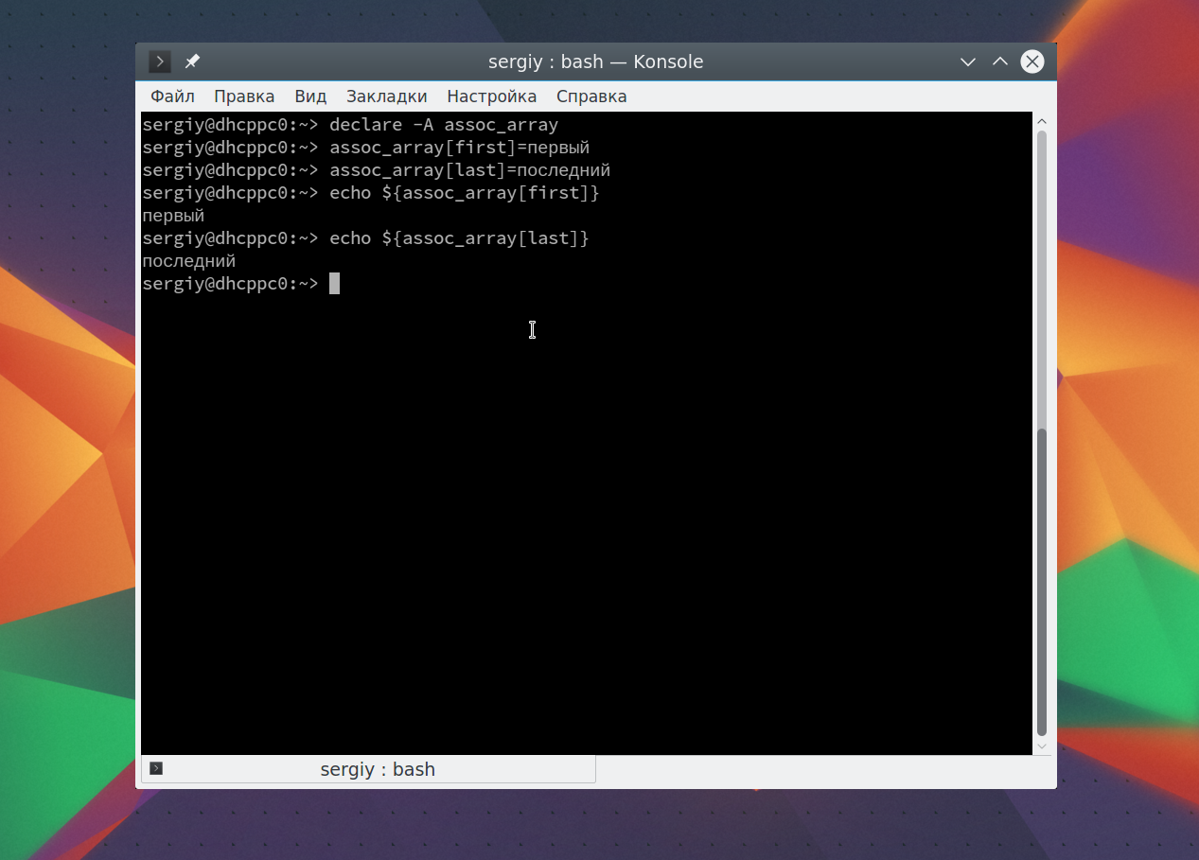Viewport: 1199px width, 860px height.
Task: Toggle the pin window on all desktops icon
Action: click(x=192, y=61)
